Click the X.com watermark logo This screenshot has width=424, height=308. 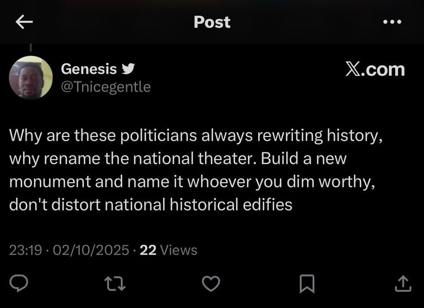[x=375, y=69]
